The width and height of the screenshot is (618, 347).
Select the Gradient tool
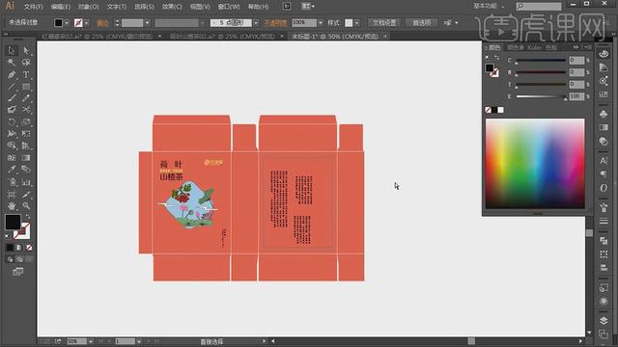(x=26, y=158)
